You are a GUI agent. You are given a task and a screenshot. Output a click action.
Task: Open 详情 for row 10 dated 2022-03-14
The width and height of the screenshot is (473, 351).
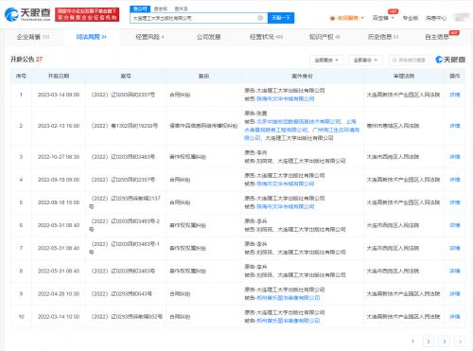pos(454,316)
